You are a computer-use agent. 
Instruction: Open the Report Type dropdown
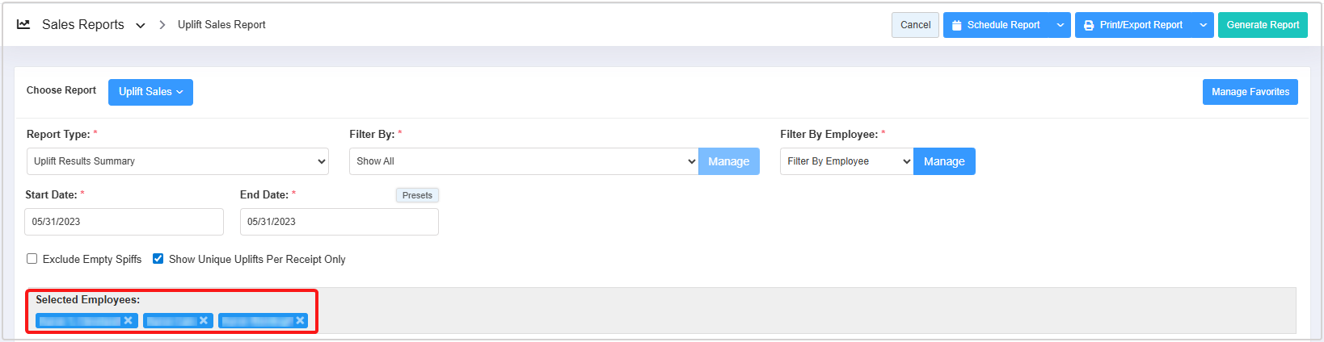[178, 161]
